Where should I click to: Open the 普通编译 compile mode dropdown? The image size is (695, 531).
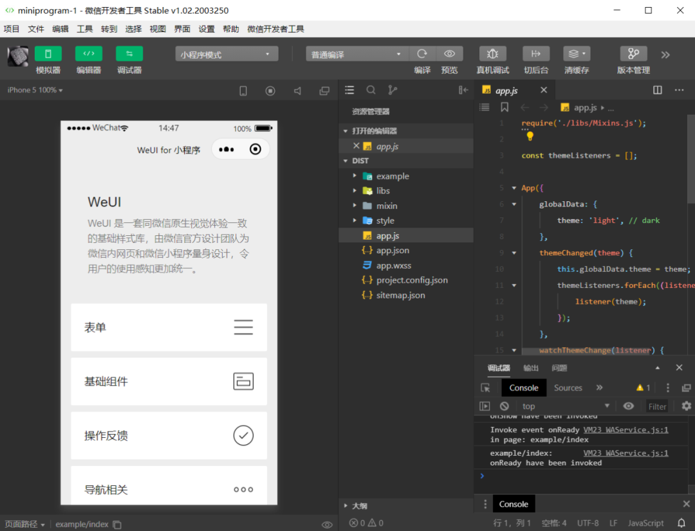tap(357, 54)
